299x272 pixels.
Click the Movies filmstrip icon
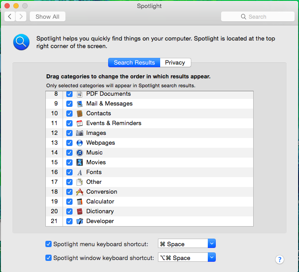[x=80, y=162]
